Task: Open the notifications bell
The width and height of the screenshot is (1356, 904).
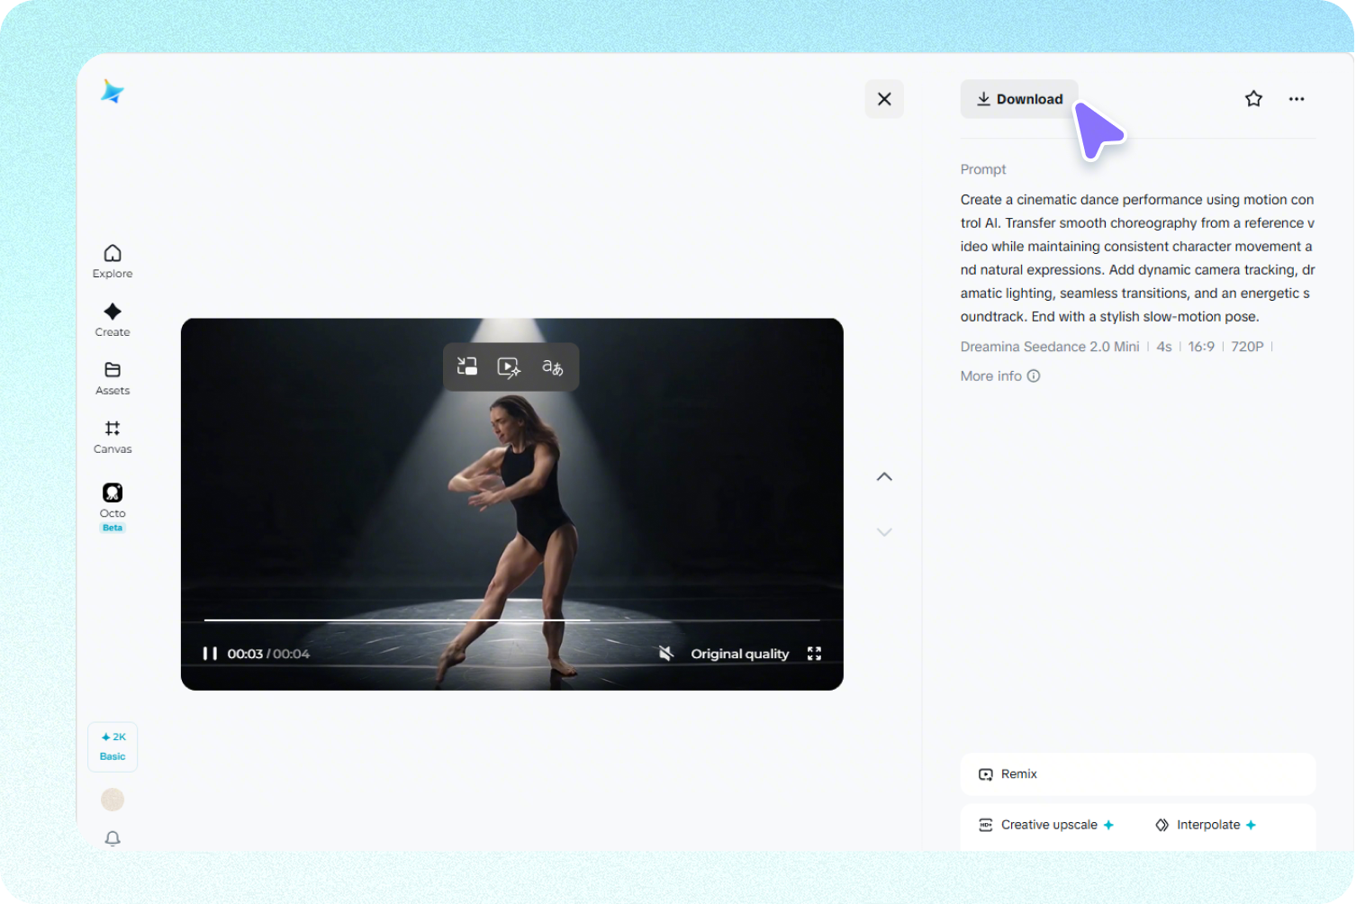Action: [x=113, y=838]
